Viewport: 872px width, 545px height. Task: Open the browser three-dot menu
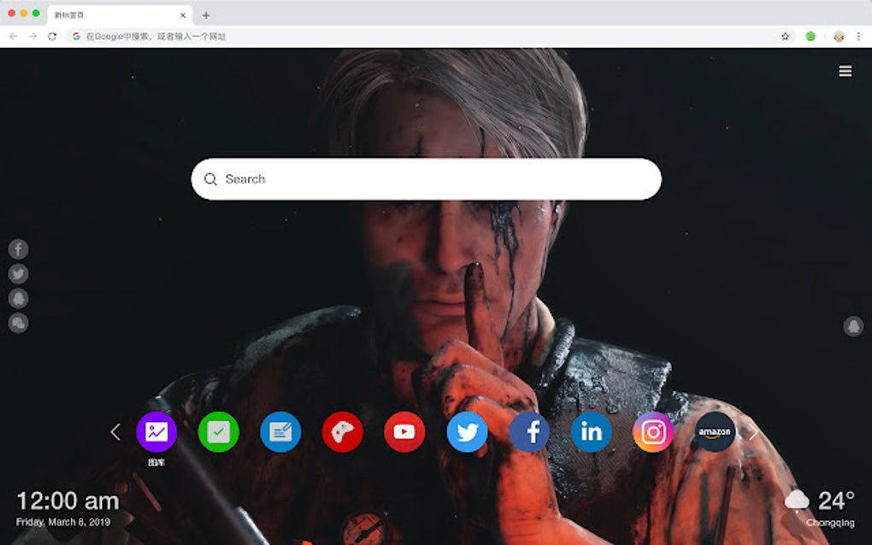(x=859, y=37)
